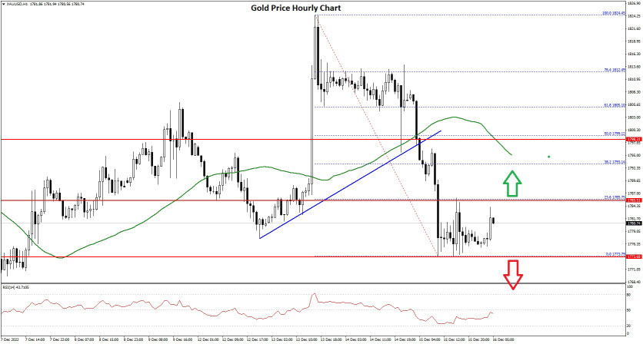Click the 12 Dec 01:00 time label

click(208, 339)
